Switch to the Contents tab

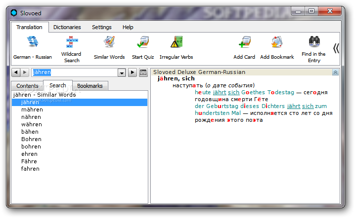[x=27, y=86]
